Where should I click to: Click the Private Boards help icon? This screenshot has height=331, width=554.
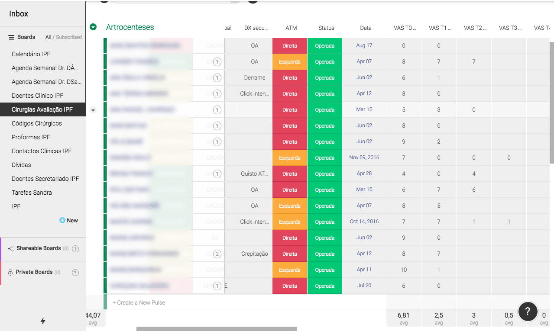coord(75,272)
